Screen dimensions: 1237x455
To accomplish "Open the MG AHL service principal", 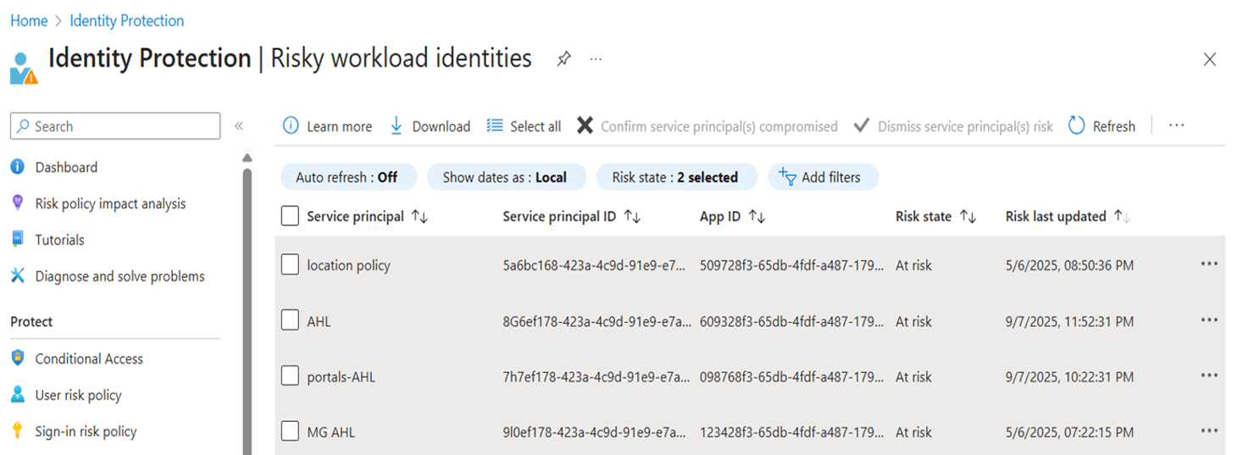I will [x=330, y=432].
